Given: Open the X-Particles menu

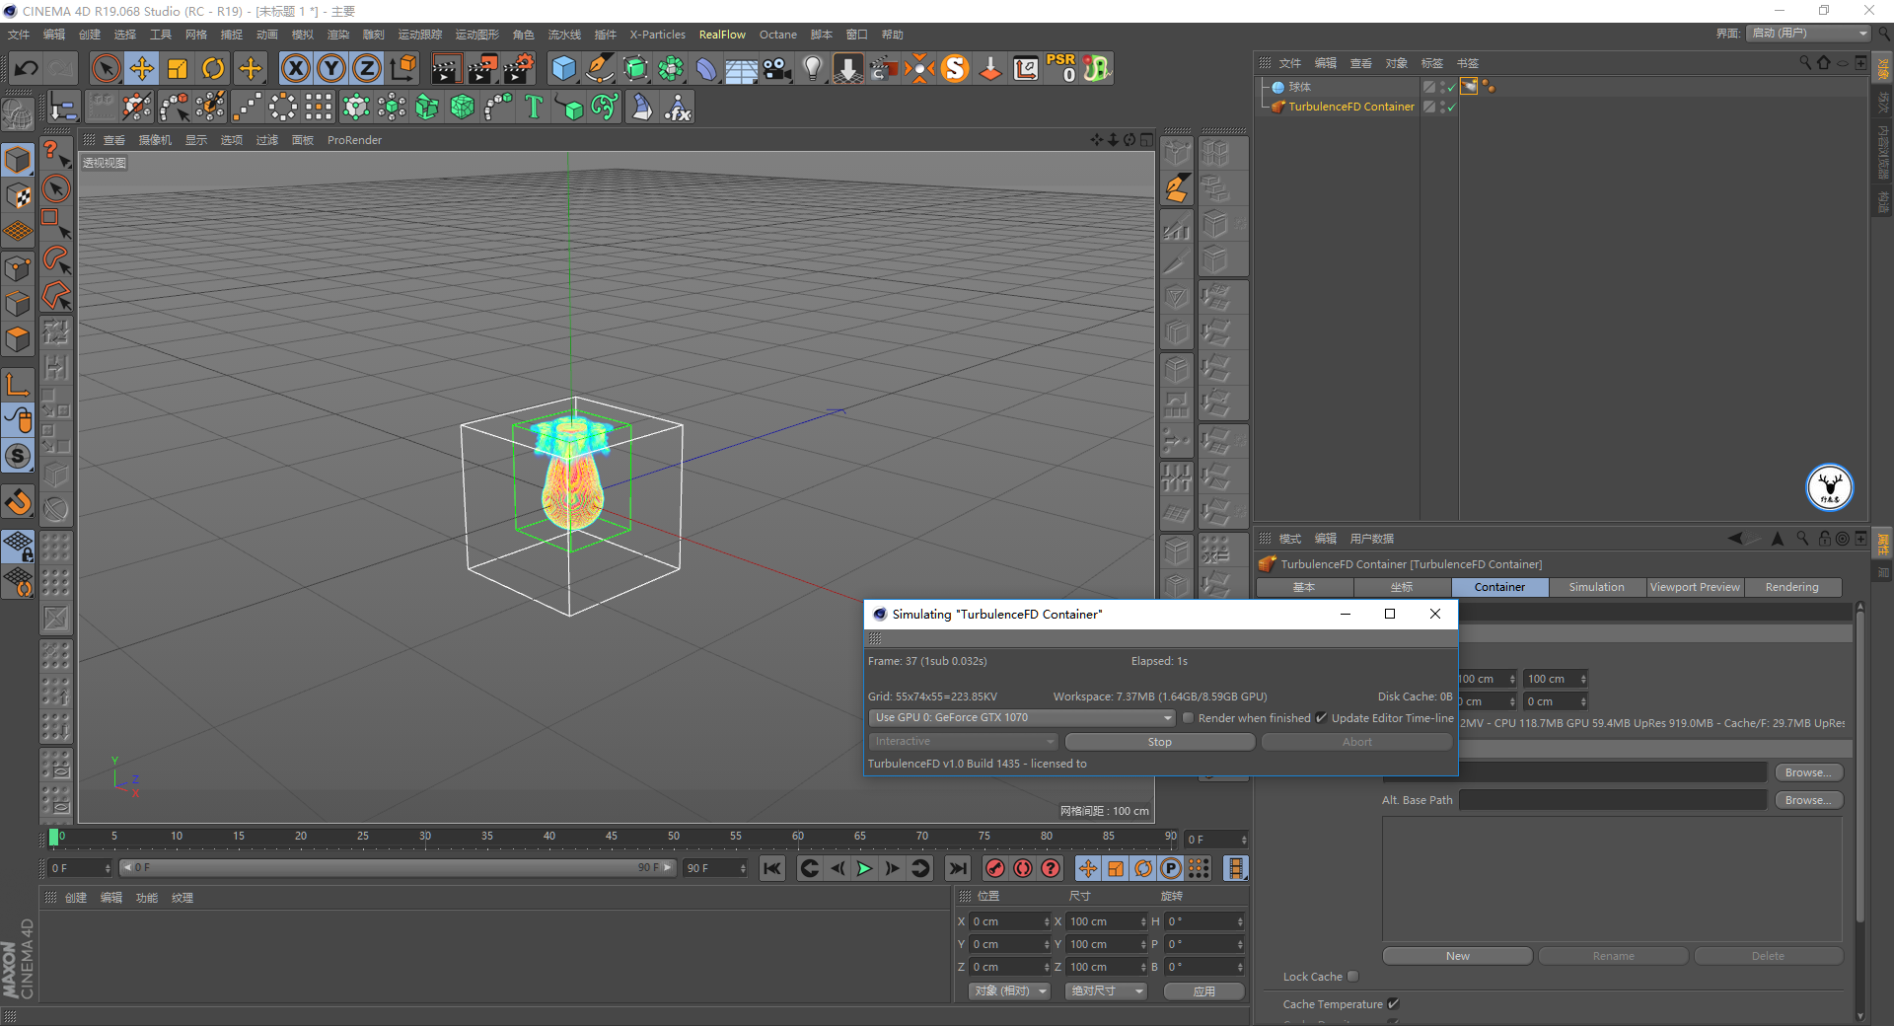Looking at the screenshot, I should tap(657, 35).
